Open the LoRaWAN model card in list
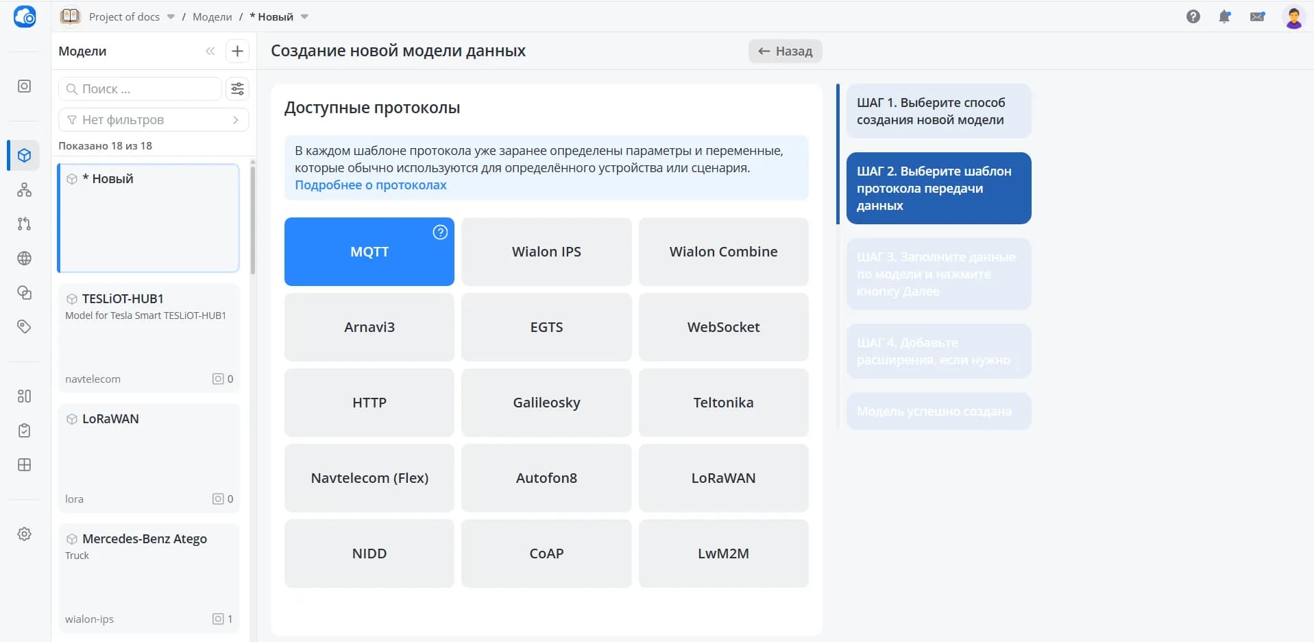 click(x=149, y=458)
